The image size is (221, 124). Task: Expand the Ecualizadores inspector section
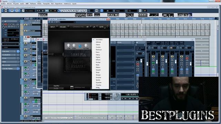coord(9,55)
